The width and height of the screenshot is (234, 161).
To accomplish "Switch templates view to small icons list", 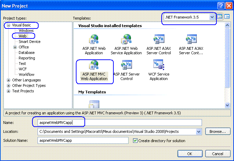I will (227, 16).
